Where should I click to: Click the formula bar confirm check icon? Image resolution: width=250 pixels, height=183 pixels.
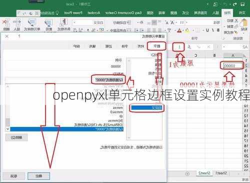coord(198,47)
